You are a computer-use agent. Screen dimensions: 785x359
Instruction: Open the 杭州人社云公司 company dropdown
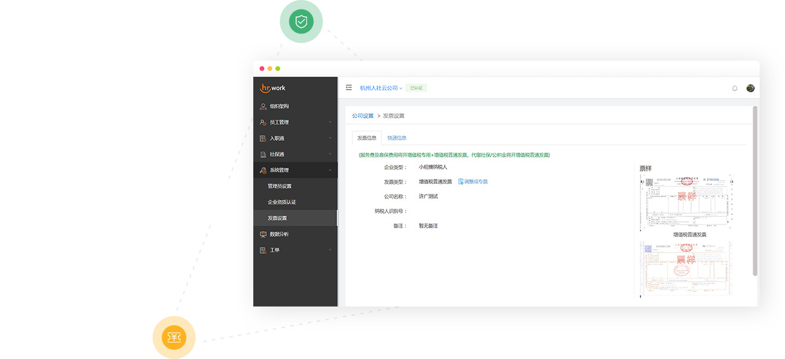coord(381,88)
